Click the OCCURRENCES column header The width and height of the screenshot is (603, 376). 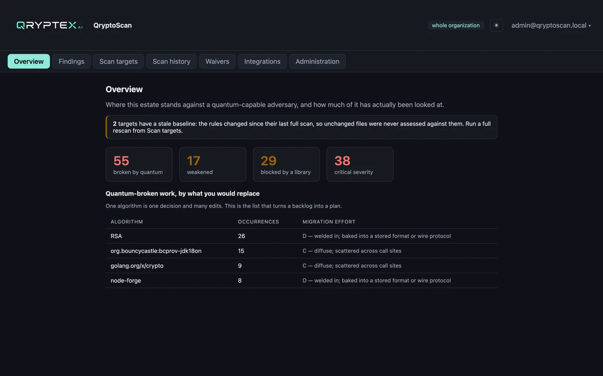point(258,222)
